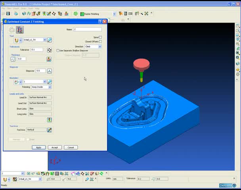Image resolution: width=241 pixels, height=190 pixels.
Task: Click the pencil edit icon in bottom tool toolbar
Action: click(x=87, y=179)
